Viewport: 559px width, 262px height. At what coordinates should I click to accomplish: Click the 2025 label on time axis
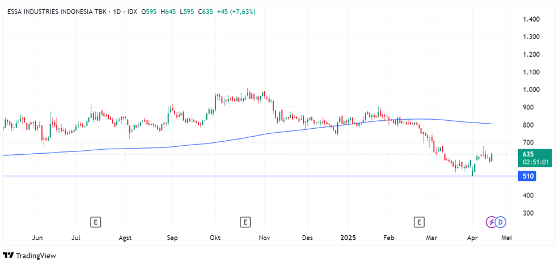click(x=348, y=238)
